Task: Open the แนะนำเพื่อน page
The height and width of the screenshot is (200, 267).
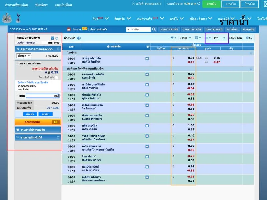Action: (x=63, y=5)
